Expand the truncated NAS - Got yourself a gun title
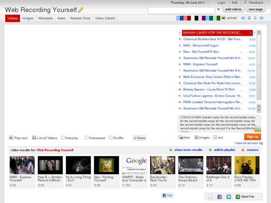Image resolution: width=271 pixels, height=203 pixels. pyautogui.click(x=241, y=46)
